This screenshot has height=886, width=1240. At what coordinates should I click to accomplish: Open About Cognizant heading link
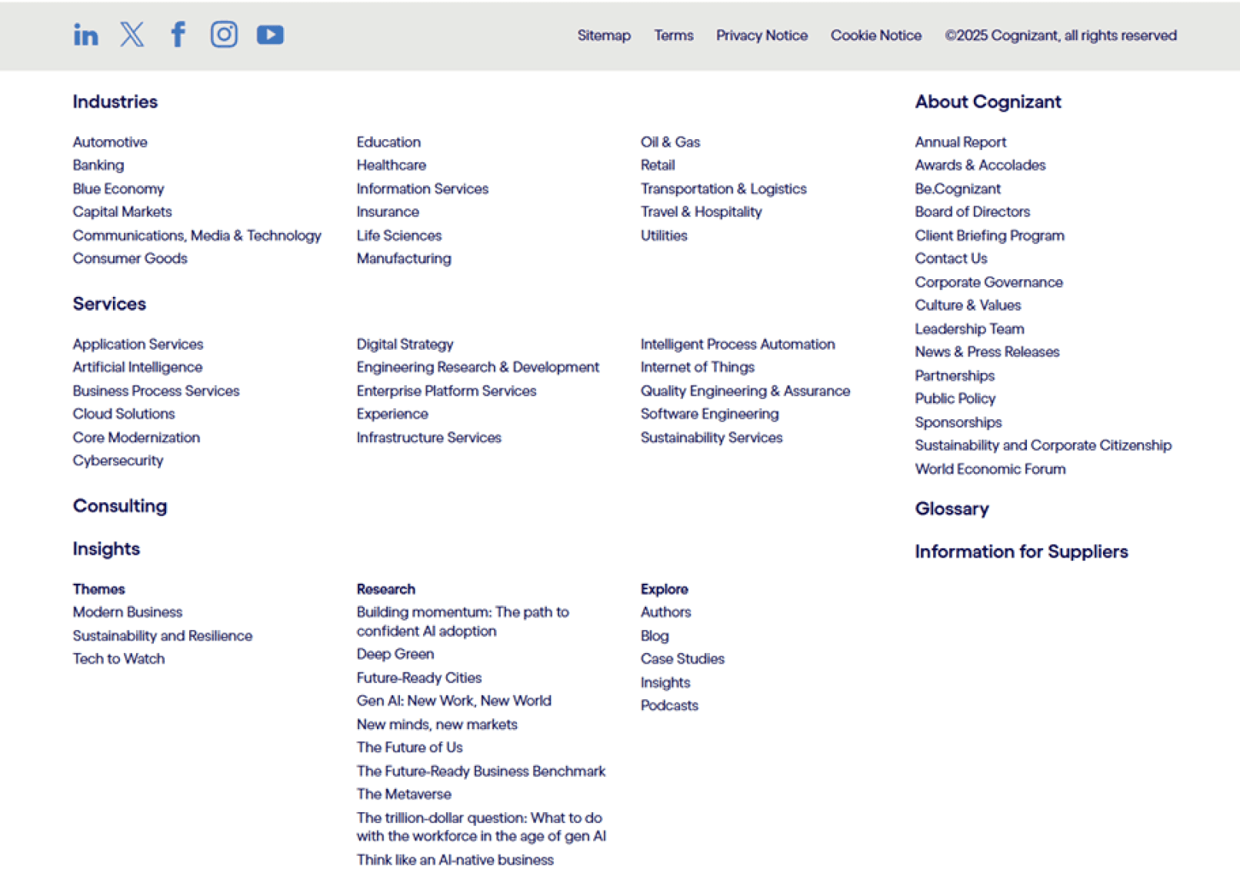988,102
